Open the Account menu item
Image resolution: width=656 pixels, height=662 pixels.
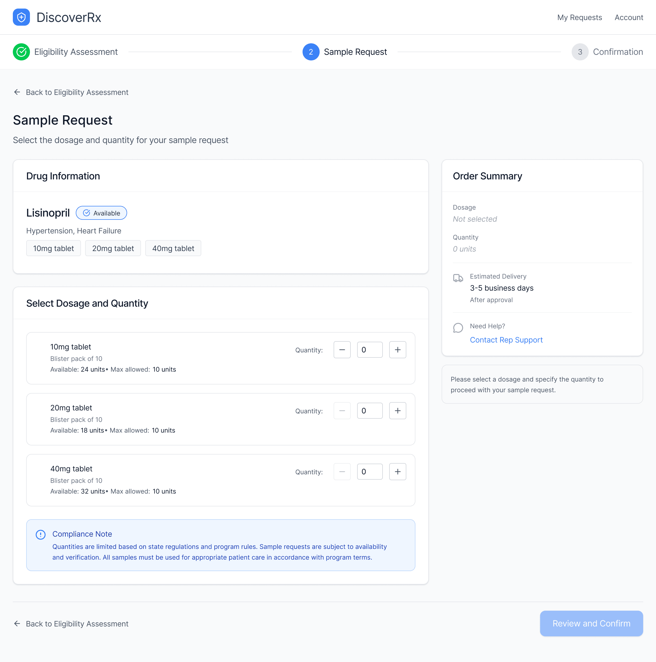(628, 17)
